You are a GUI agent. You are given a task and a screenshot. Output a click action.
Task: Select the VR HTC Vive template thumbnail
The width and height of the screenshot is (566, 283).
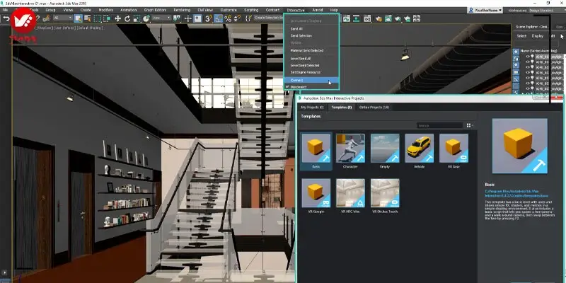[350, 193]
